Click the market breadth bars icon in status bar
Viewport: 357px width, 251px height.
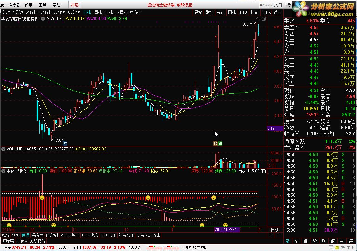(163, 247)
